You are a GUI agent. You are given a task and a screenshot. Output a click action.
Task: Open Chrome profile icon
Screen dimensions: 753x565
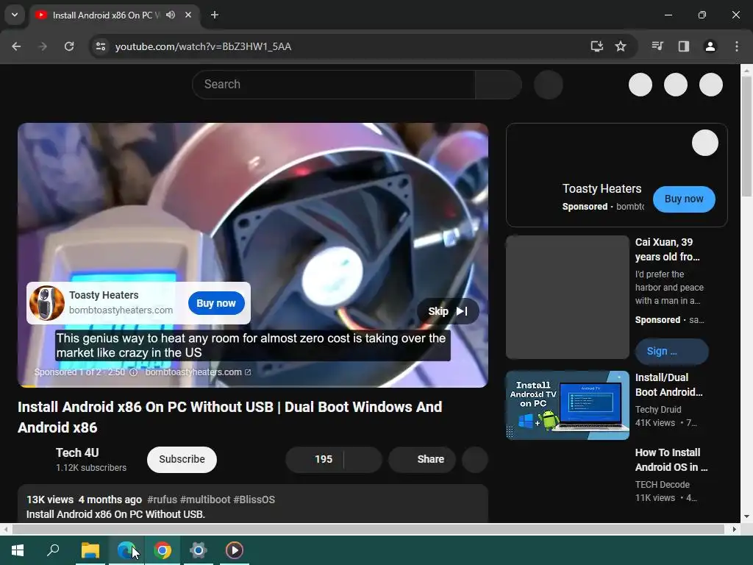point(710,46)
